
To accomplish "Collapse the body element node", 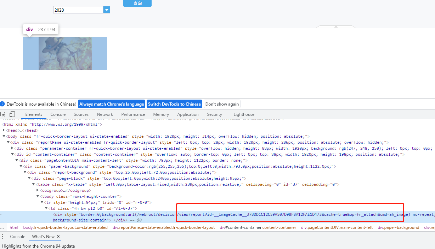I will click(x=4, y=136).
